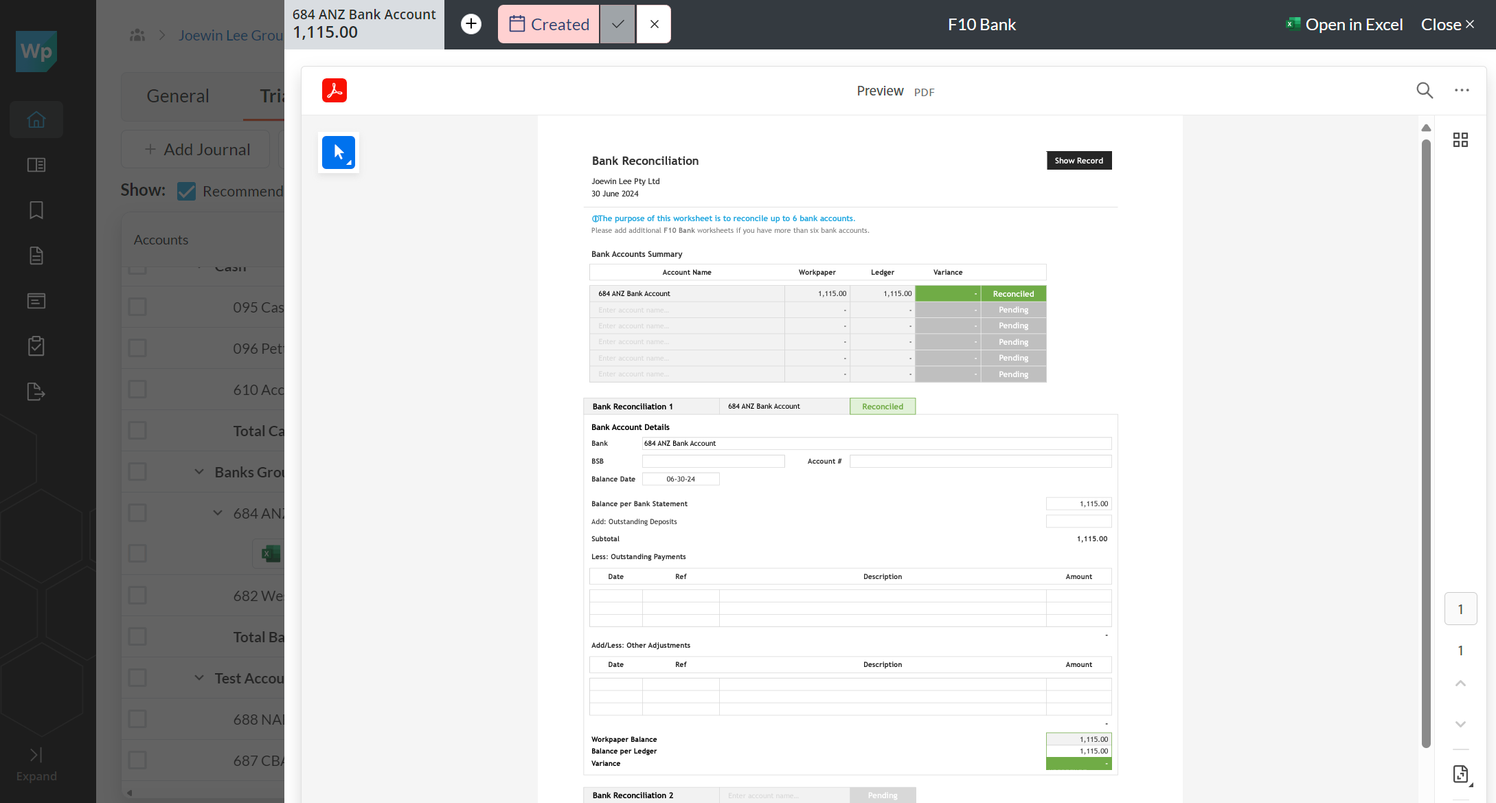Select the blue pointer selection tool
This screenshot has height=803, width=1496.
click(338, 152)
